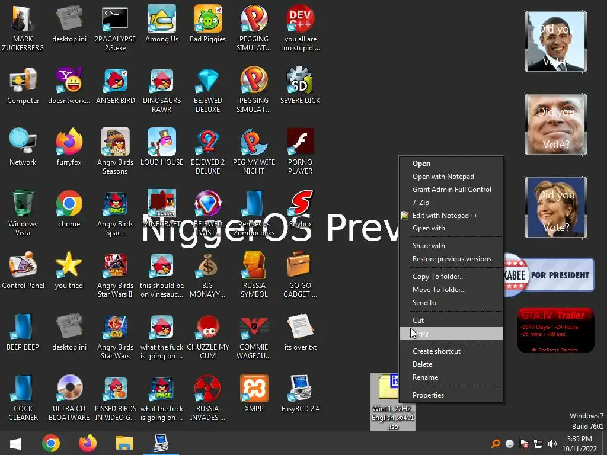Select the Computer desktop icon
The width and height of the screenshot is (607, 455).
[23, 86]
